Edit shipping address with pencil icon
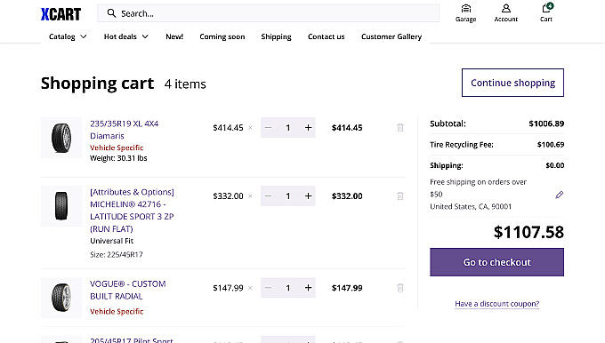 click(559, 195)
